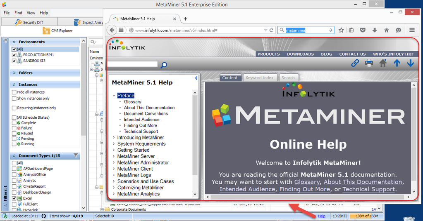
Task: Collapse help contents pane with blue triangle
Action: coord(196,78)
